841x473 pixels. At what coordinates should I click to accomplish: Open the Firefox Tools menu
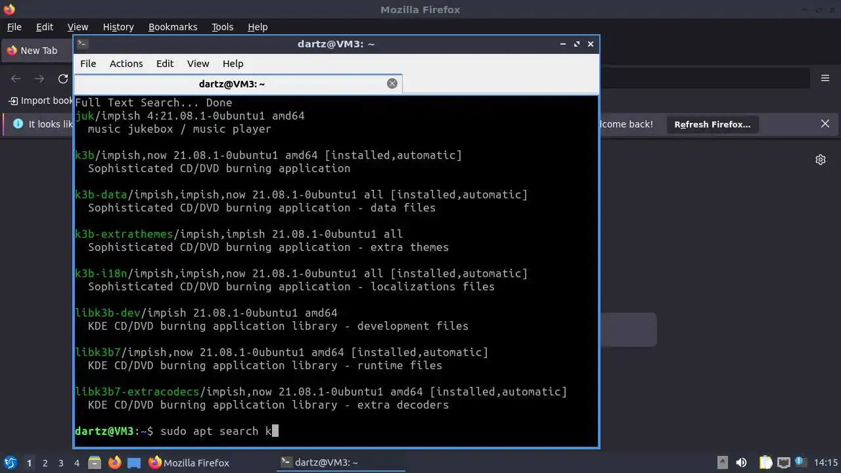tap(223, 27)
